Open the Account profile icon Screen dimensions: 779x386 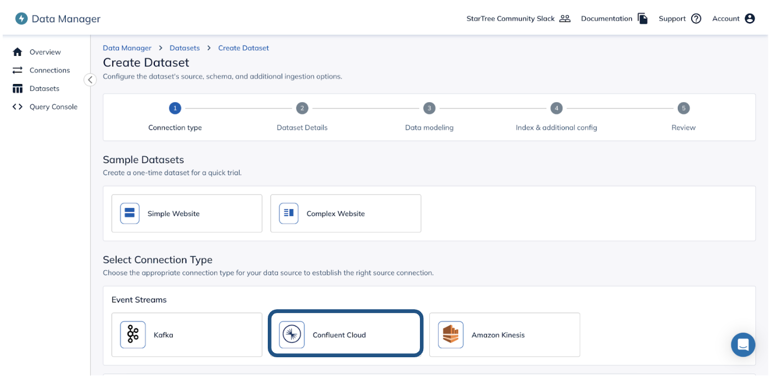[x=750, y=18]
